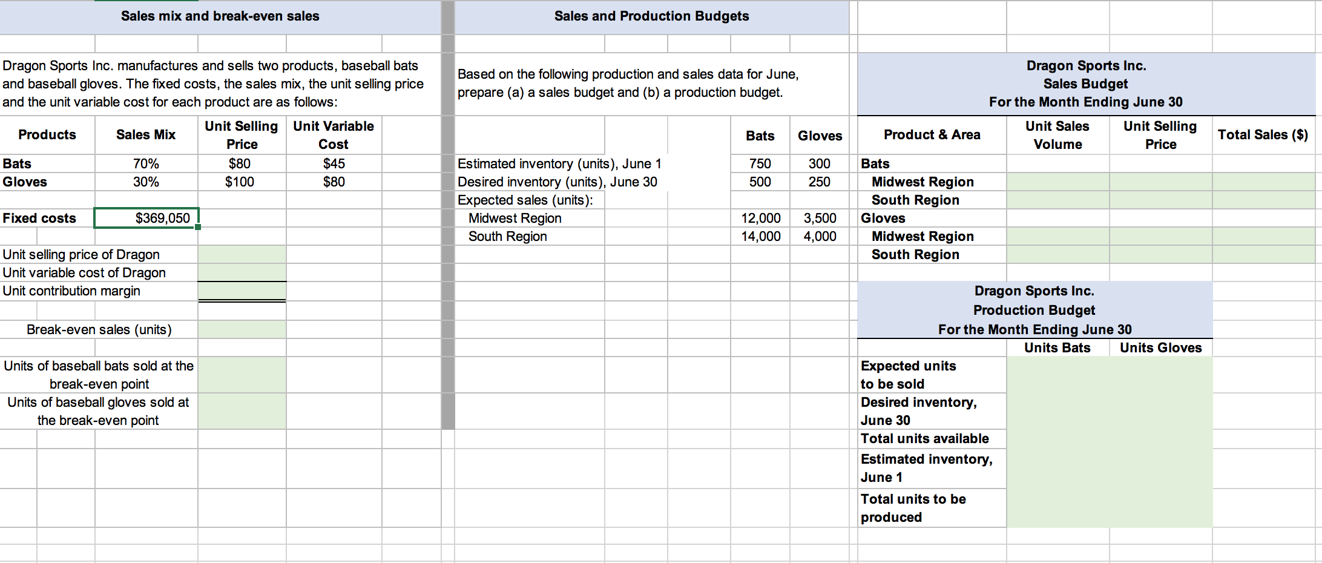Click the Bats unit variable cost $45
This screenshot has height=563, width=1322.
point(334,163)
